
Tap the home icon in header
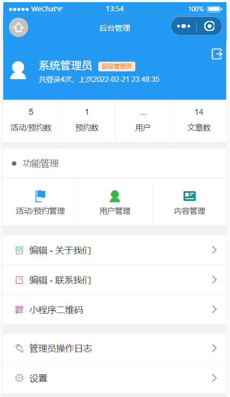18,27
